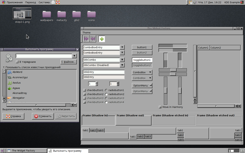Click the mail icon in the top panel
Screen dimensions: 245x153
pos(53,2)
